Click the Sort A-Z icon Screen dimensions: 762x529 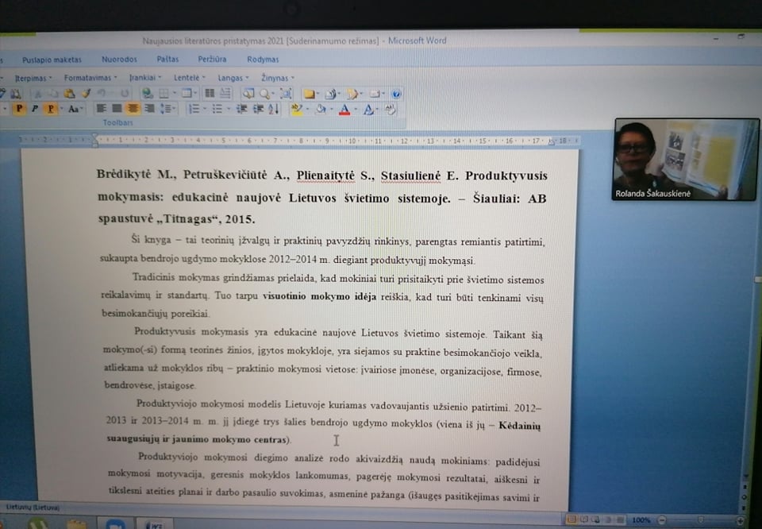tap(273, 109)
